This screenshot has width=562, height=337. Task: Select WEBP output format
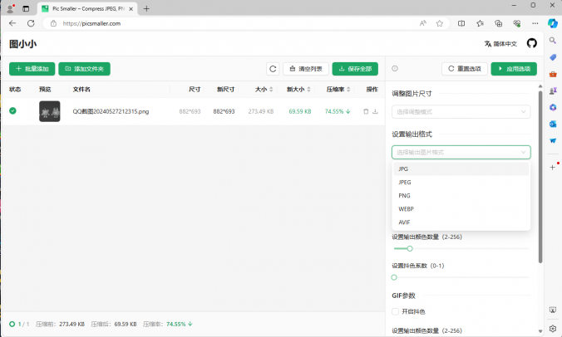(461, 209)
